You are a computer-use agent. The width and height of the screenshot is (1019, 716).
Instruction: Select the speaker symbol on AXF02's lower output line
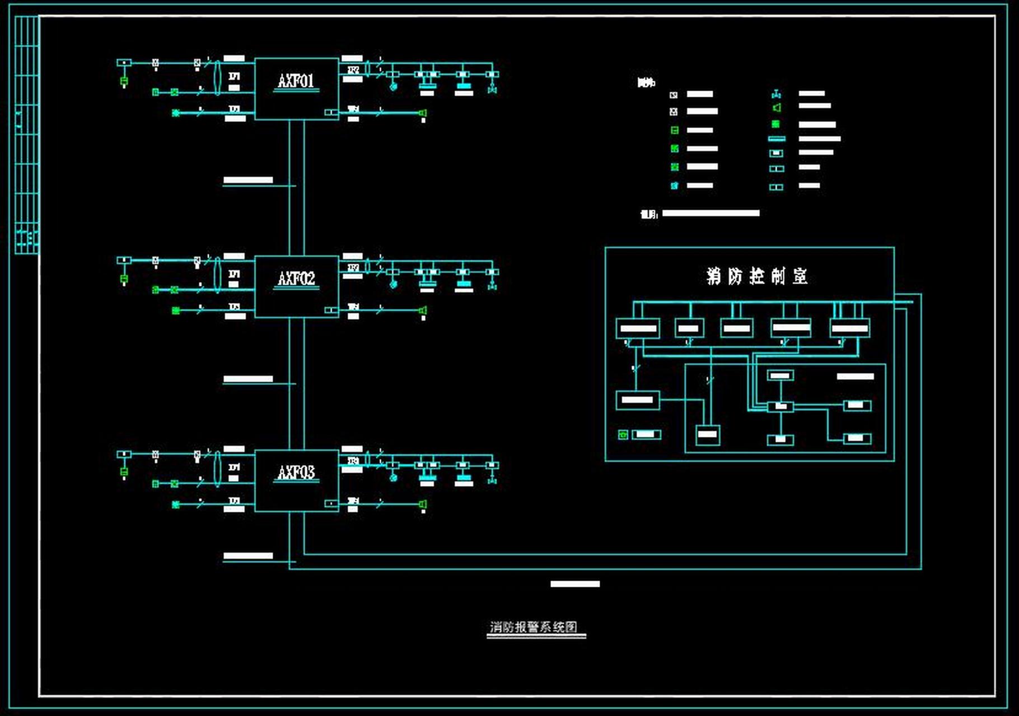(x=423, y=310)
